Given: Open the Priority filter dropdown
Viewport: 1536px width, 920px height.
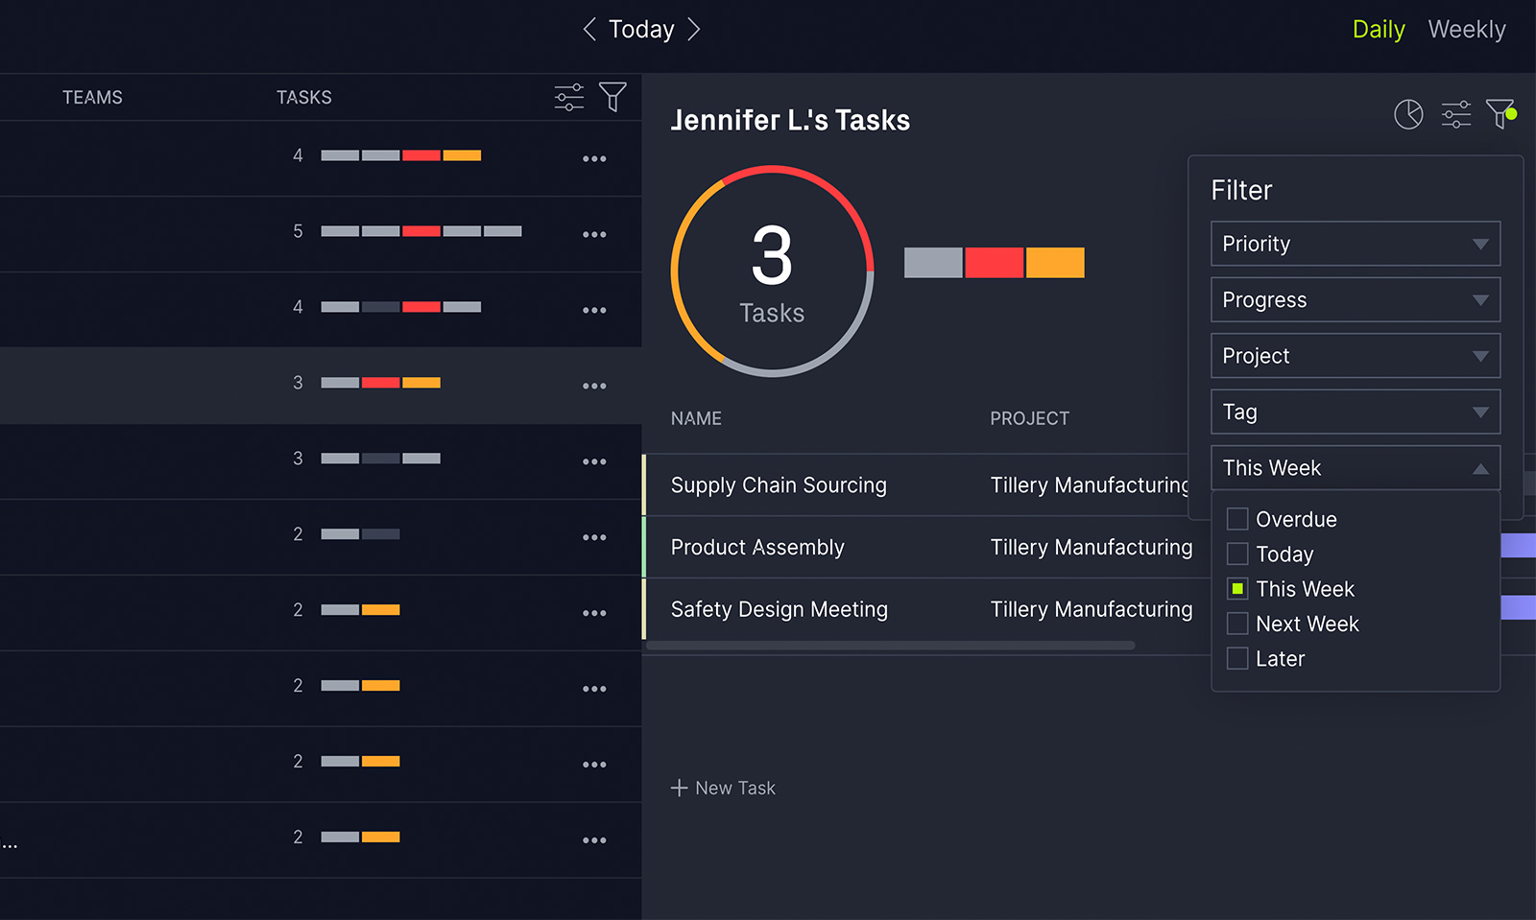Looking at the screenshot, I should [x=1355, y=243].
